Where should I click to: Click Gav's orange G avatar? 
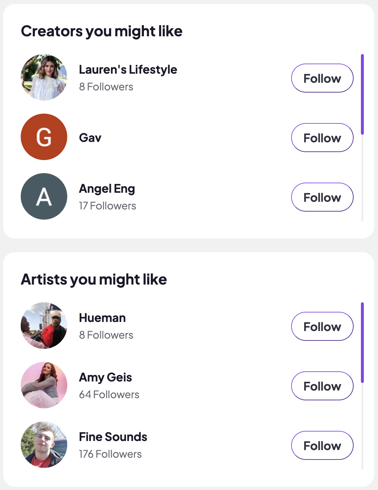tap(44, 137)
